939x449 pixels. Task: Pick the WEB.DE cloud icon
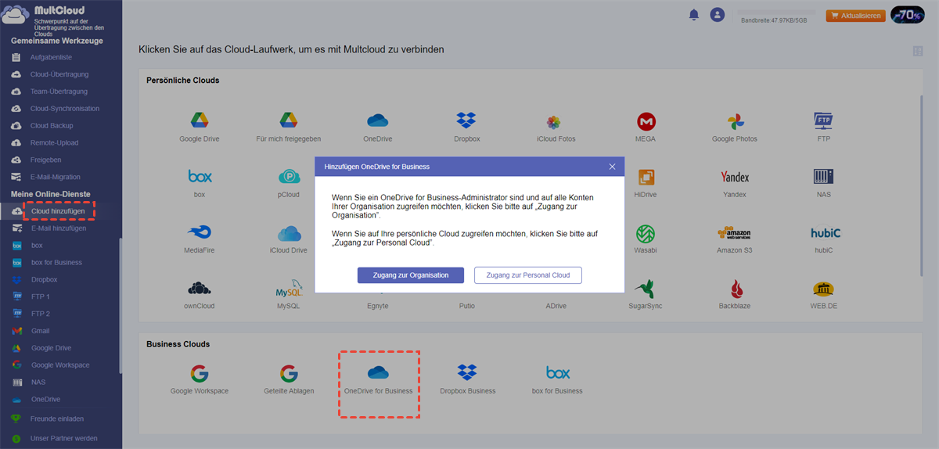pyautogui.click(x=823, y=294)
